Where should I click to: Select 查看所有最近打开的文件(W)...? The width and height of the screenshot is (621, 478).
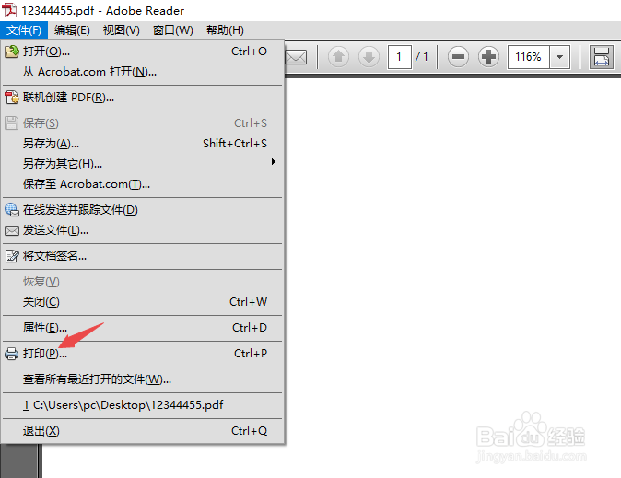[143, 379]
